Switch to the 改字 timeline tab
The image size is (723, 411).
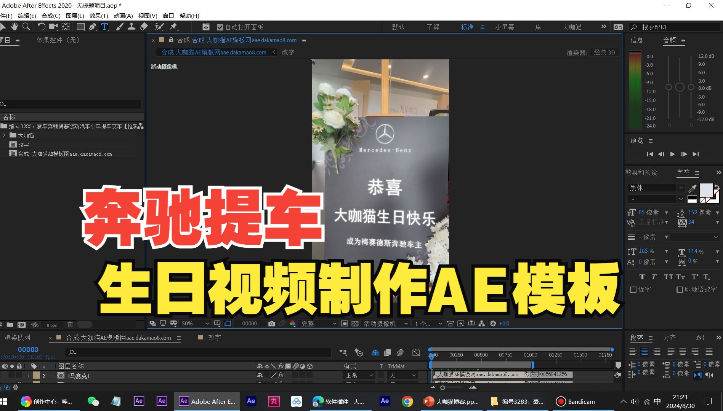(x=215, y=338)
